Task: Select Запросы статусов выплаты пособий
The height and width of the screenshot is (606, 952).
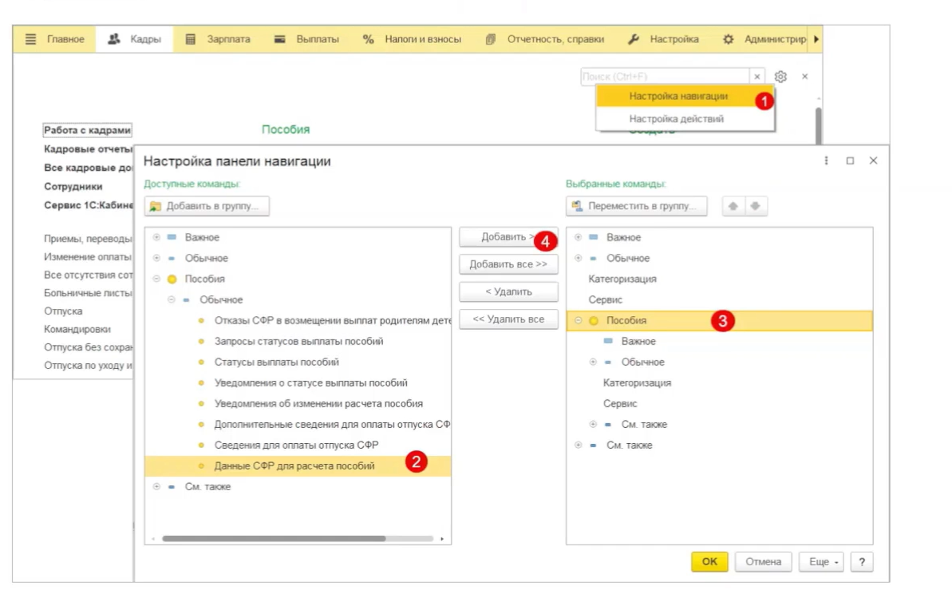Action: (x=298, y=341)
